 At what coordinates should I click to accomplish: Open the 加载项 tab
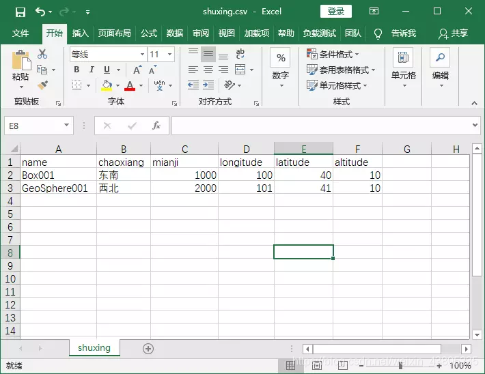coord(256,33)
